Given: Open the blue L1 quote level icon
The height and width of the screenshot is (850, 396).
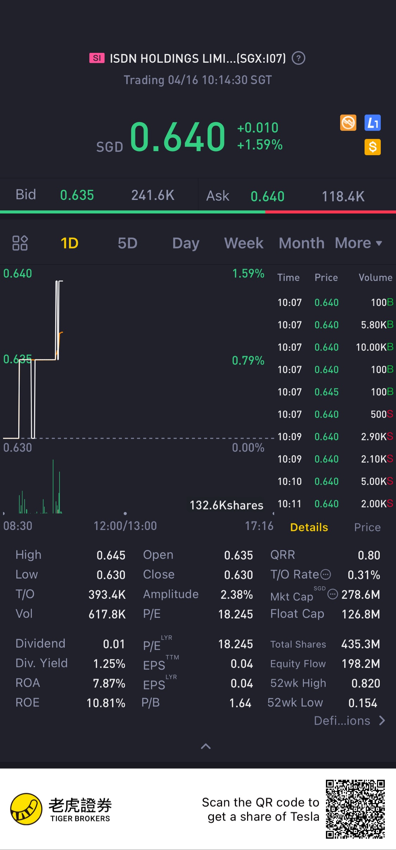Looking at the screenshot, I should click(372, 123).
